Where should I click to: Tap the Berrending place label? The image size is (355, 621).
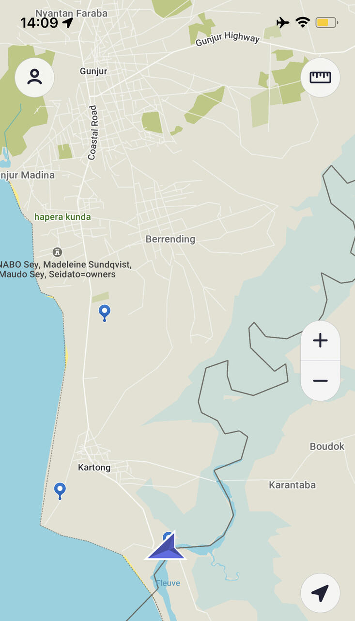170,239
